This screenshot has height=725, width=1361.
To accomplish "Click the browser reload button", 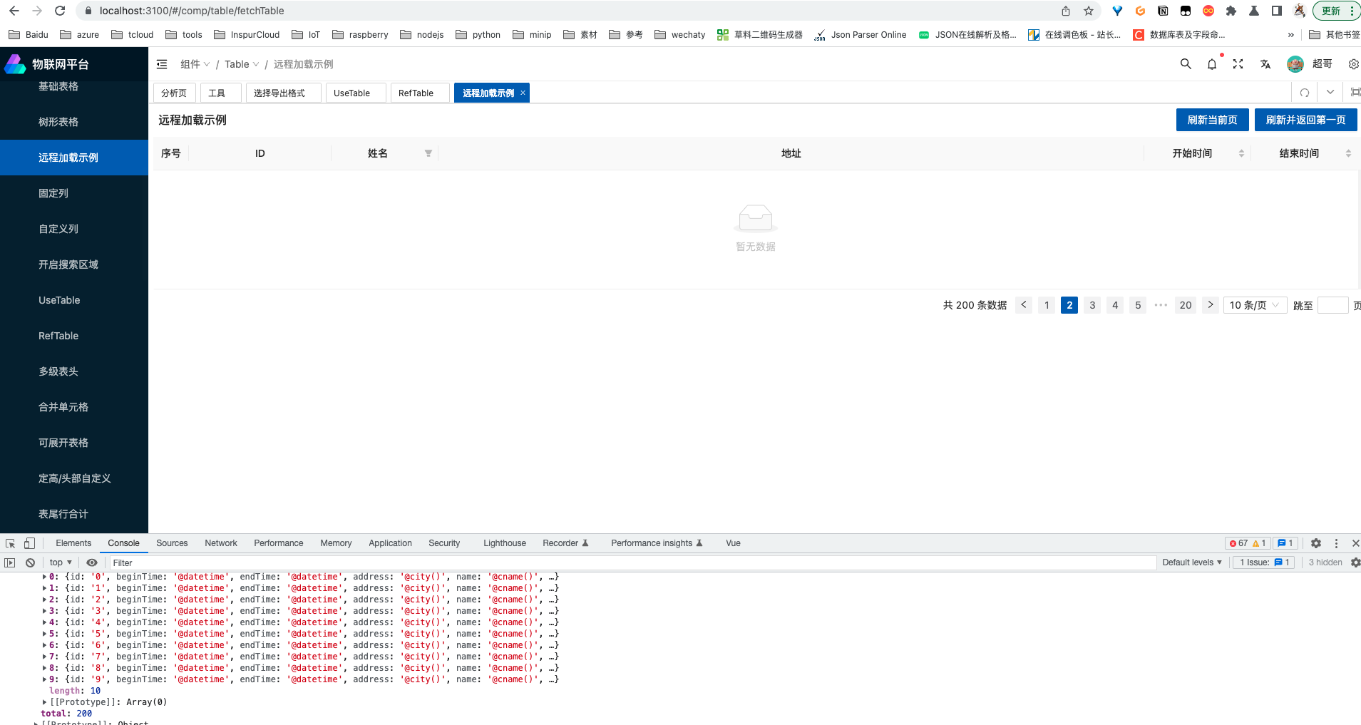I will (x=60, y=11).
